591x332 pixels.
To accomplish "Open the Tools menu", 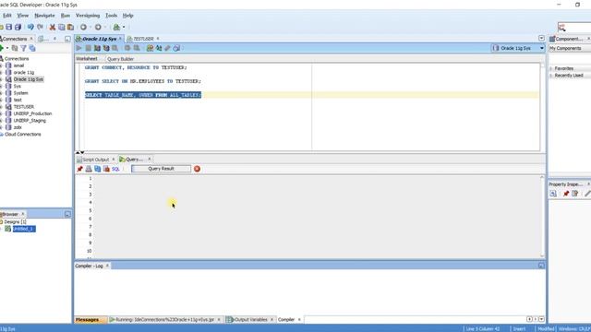I will [111, 16].
